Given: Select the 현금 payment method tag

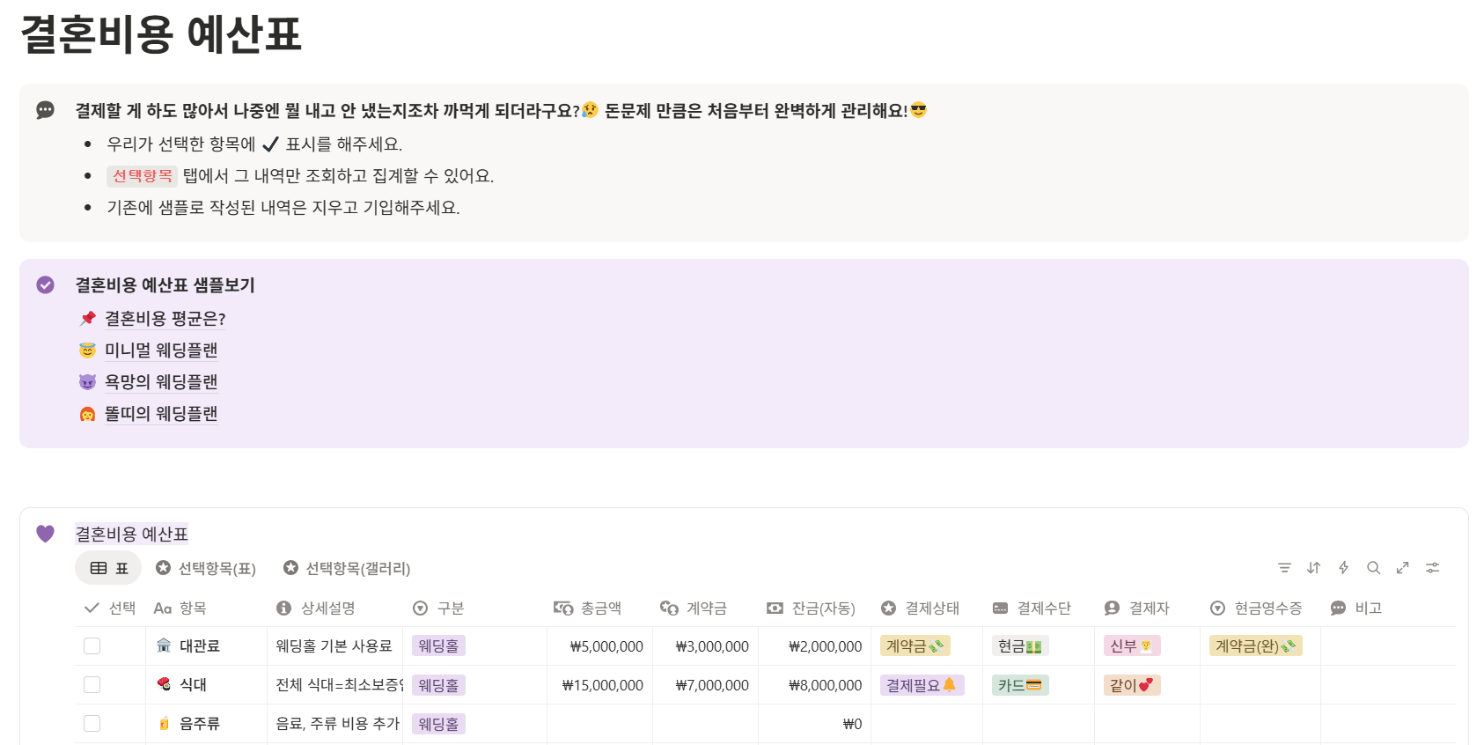Looking at the screenshot, I should point(1020,645).
